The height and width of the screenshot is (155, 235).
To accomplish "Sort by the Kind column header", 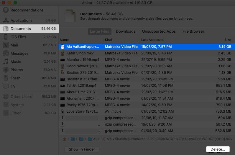I will click(x=108, y=40).
